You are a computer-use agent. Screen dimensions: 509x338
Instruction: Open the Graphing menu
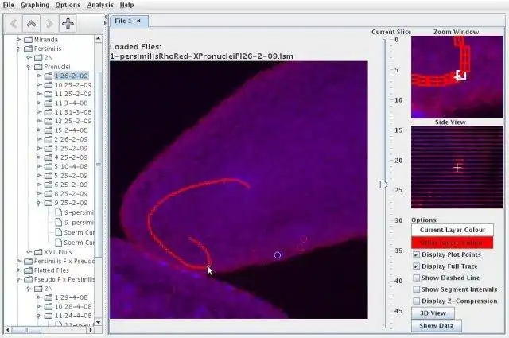(35, 6)
